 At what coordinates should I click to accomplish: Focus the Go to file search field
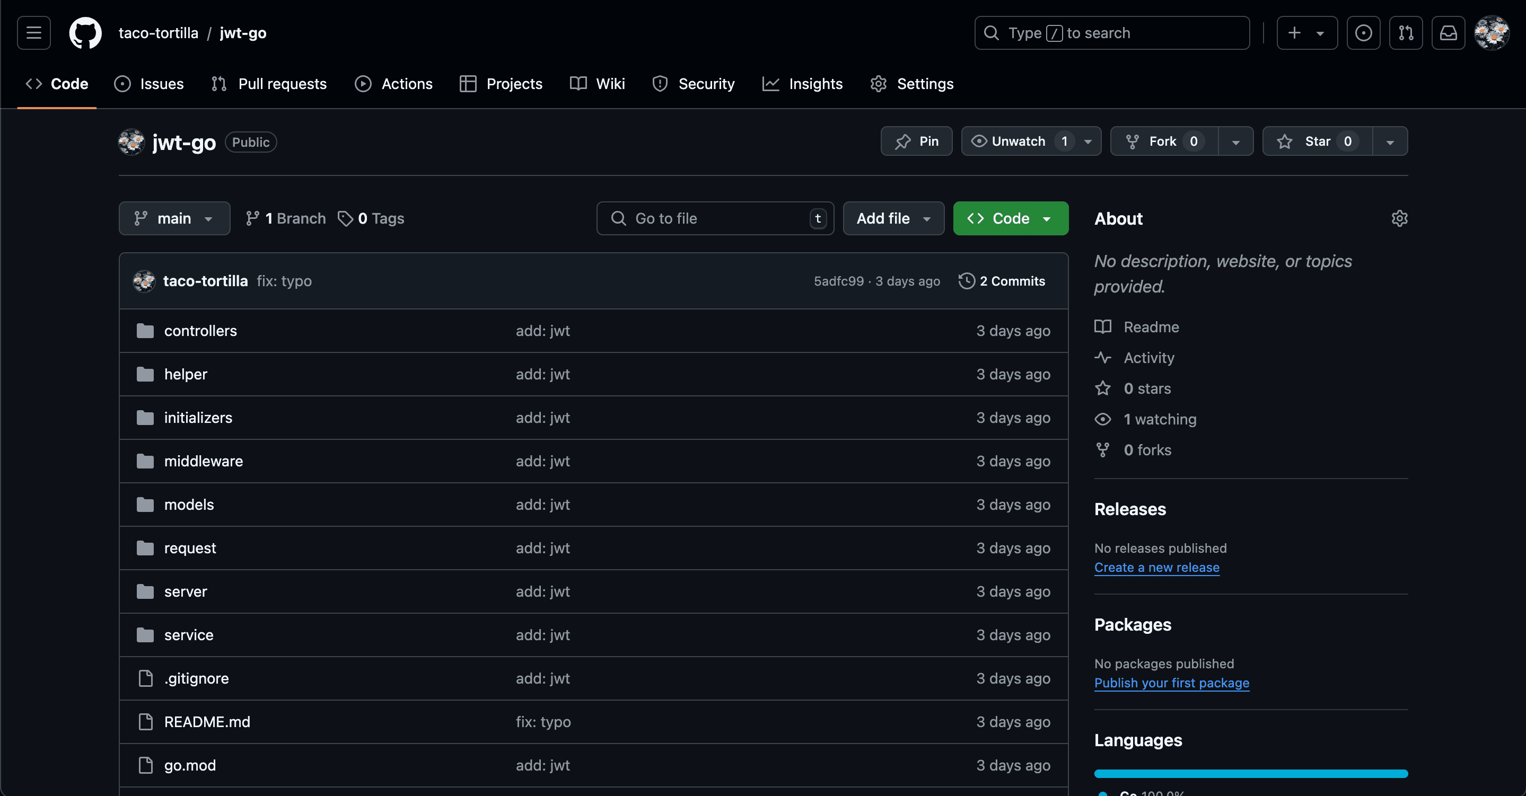[715, 218]
